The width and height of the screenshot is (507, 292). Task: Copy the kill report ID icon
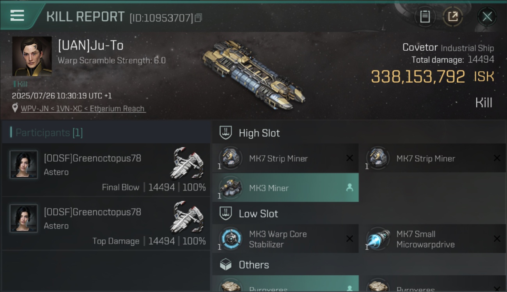pos(199,18)
